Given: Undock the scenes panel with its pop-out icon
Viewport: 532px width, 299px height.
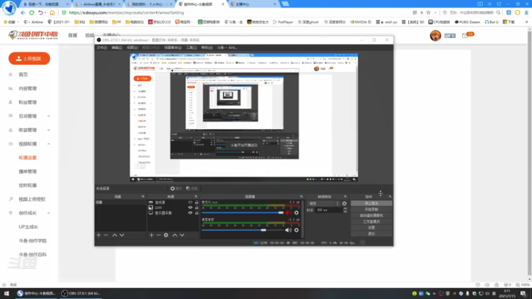Looking at the screenshot, I should pyautogui.click(x=143, y=197).
